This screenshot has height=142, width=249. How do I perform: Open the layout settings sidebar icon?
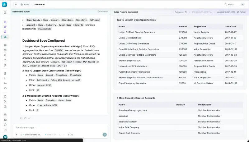tap(5, 107)
